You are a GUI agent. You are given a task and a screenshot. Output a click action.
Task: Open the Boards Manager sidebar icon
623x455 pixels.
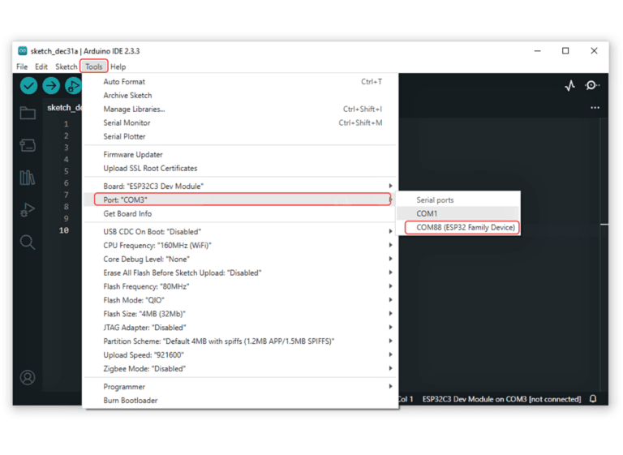click(x=28, y=146)
